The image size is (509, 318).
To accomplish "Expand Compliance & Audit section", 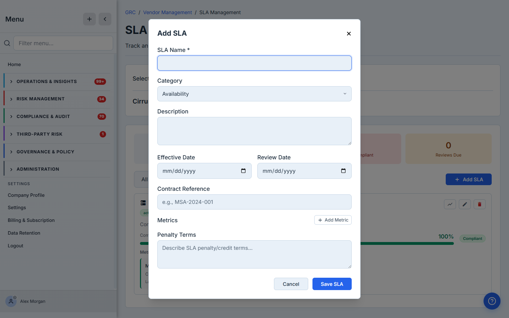I will point(57,117).
